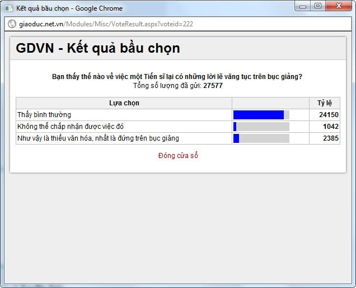Click the vote count 2385

(x=331, y=138)
